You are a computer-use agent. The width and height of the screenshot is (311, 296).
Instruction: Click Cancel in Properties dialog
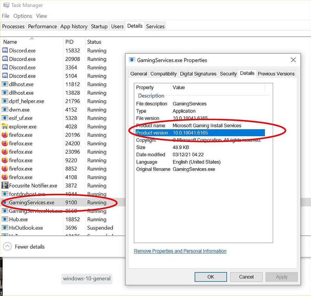click(246, 277)
